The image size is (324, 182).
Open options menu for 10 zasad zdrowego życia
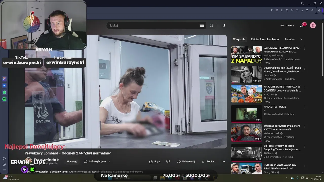[304, 126]
